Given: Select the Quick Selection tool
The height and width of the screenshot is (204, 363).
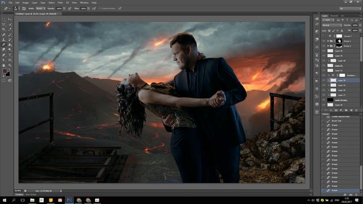Looking at the screenshot, I should click(x=10, y=24).
